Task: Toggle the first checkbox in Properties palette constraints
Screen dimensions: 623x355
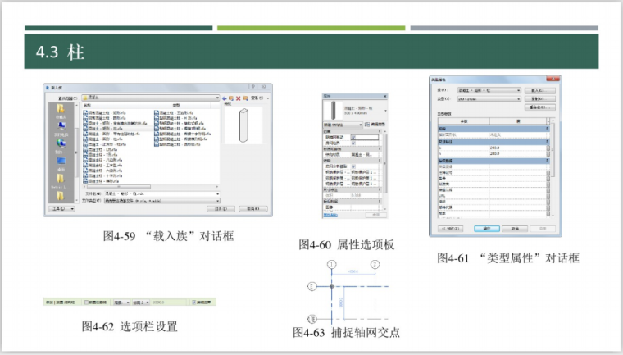Action: coord(353,137)
